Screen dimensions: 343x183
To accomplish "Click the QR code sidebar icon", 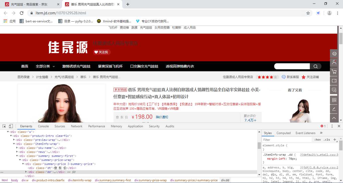I will tap(334, 100).
